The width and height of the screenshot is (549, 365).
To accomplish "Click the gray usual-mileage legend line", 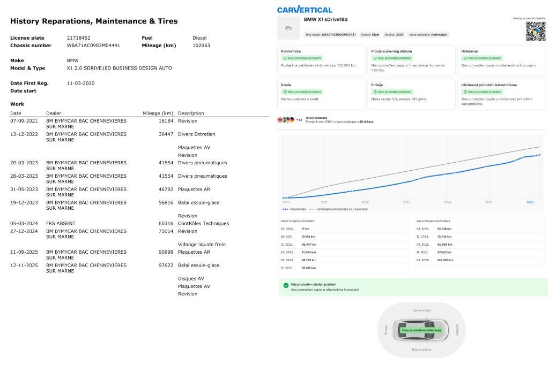I will tap(312, 209).
